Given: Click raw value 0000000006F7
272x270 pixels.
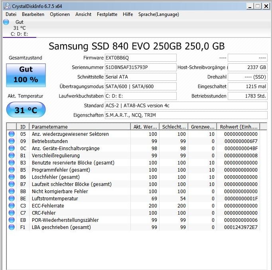Looking at the screenshot, I should 241,141.
